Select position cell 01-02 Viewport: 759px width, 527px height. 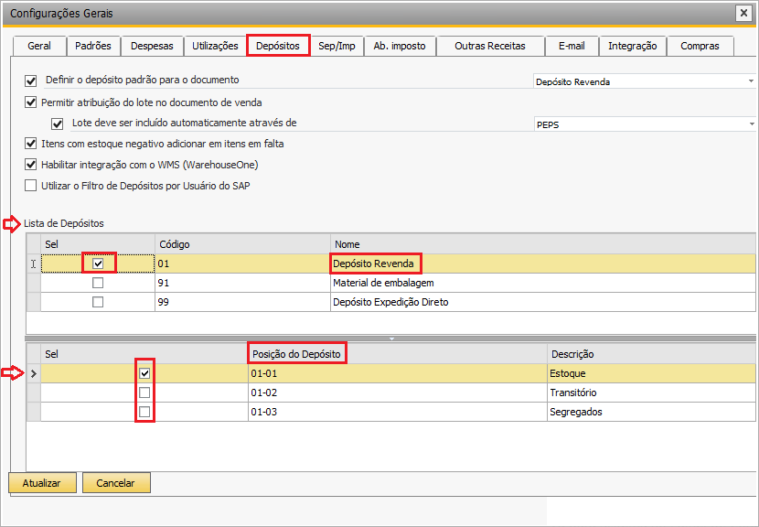[398, 393]
